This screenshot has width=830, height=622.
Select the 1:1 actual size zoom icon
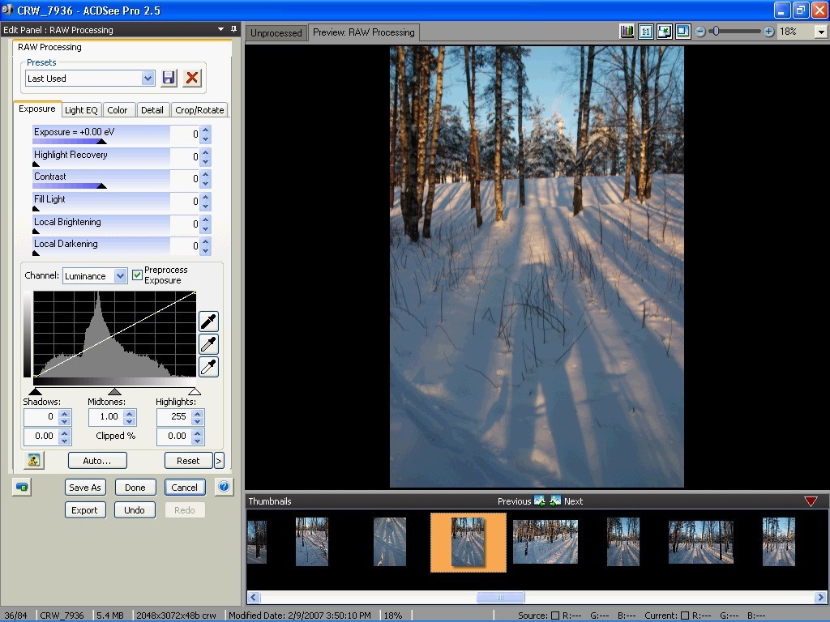pos(645,30)
